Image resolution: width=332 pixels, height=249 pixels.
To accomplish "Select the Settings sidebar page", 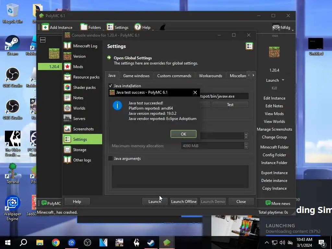I will (82, 139).
